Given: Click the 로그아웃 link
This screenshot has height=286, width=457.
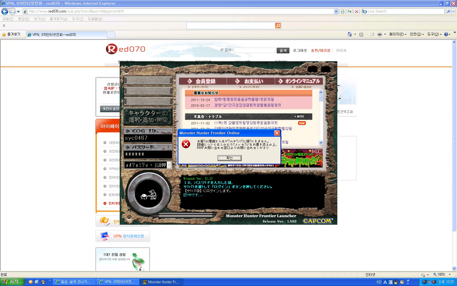Looking at the screenshot, I should tap(300, 50).
